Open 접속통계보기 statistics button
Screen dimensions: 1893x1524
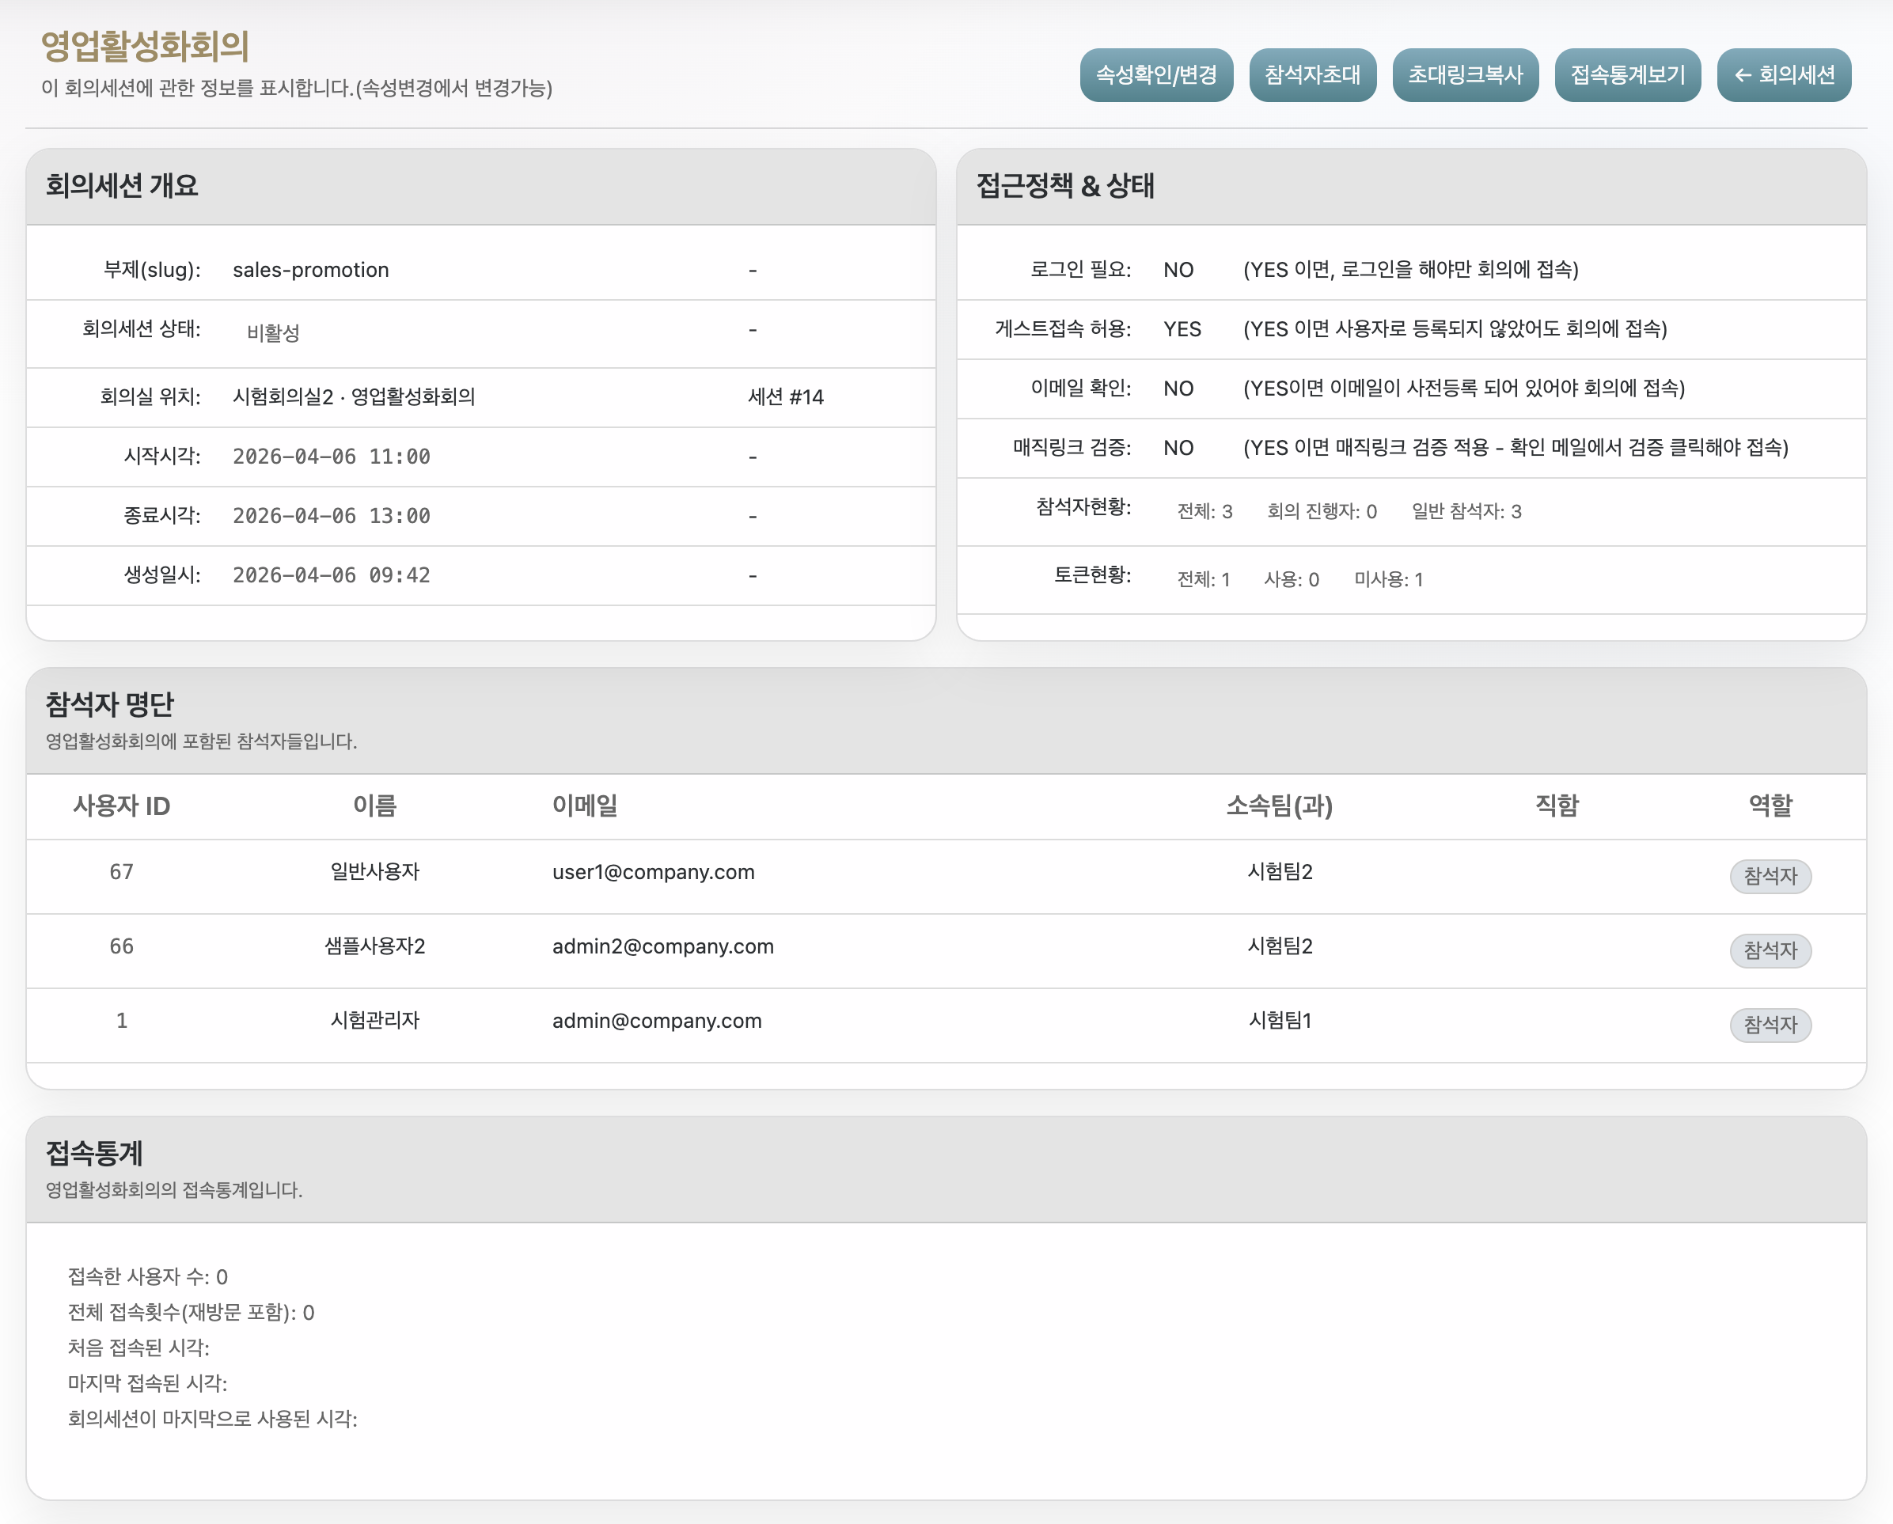coord(1627,75)
